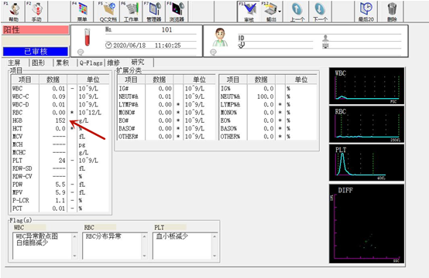Click the F11 审核 validate checkmark icon

click(x=249, y=12)
